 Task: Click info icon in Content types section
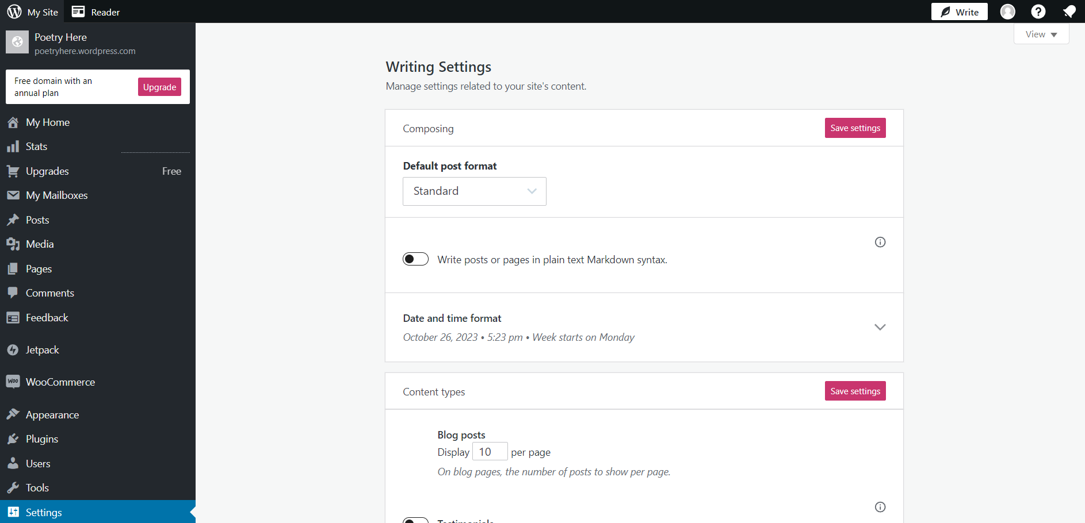pyautogui.click(x=880, y=507)
